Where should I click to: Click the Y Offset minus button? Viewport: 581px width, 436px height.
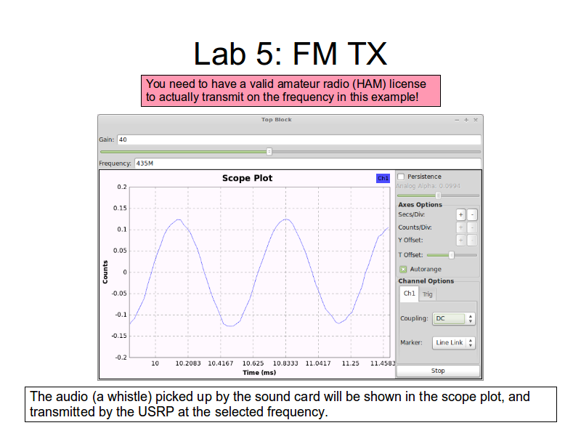click(472, 241)
